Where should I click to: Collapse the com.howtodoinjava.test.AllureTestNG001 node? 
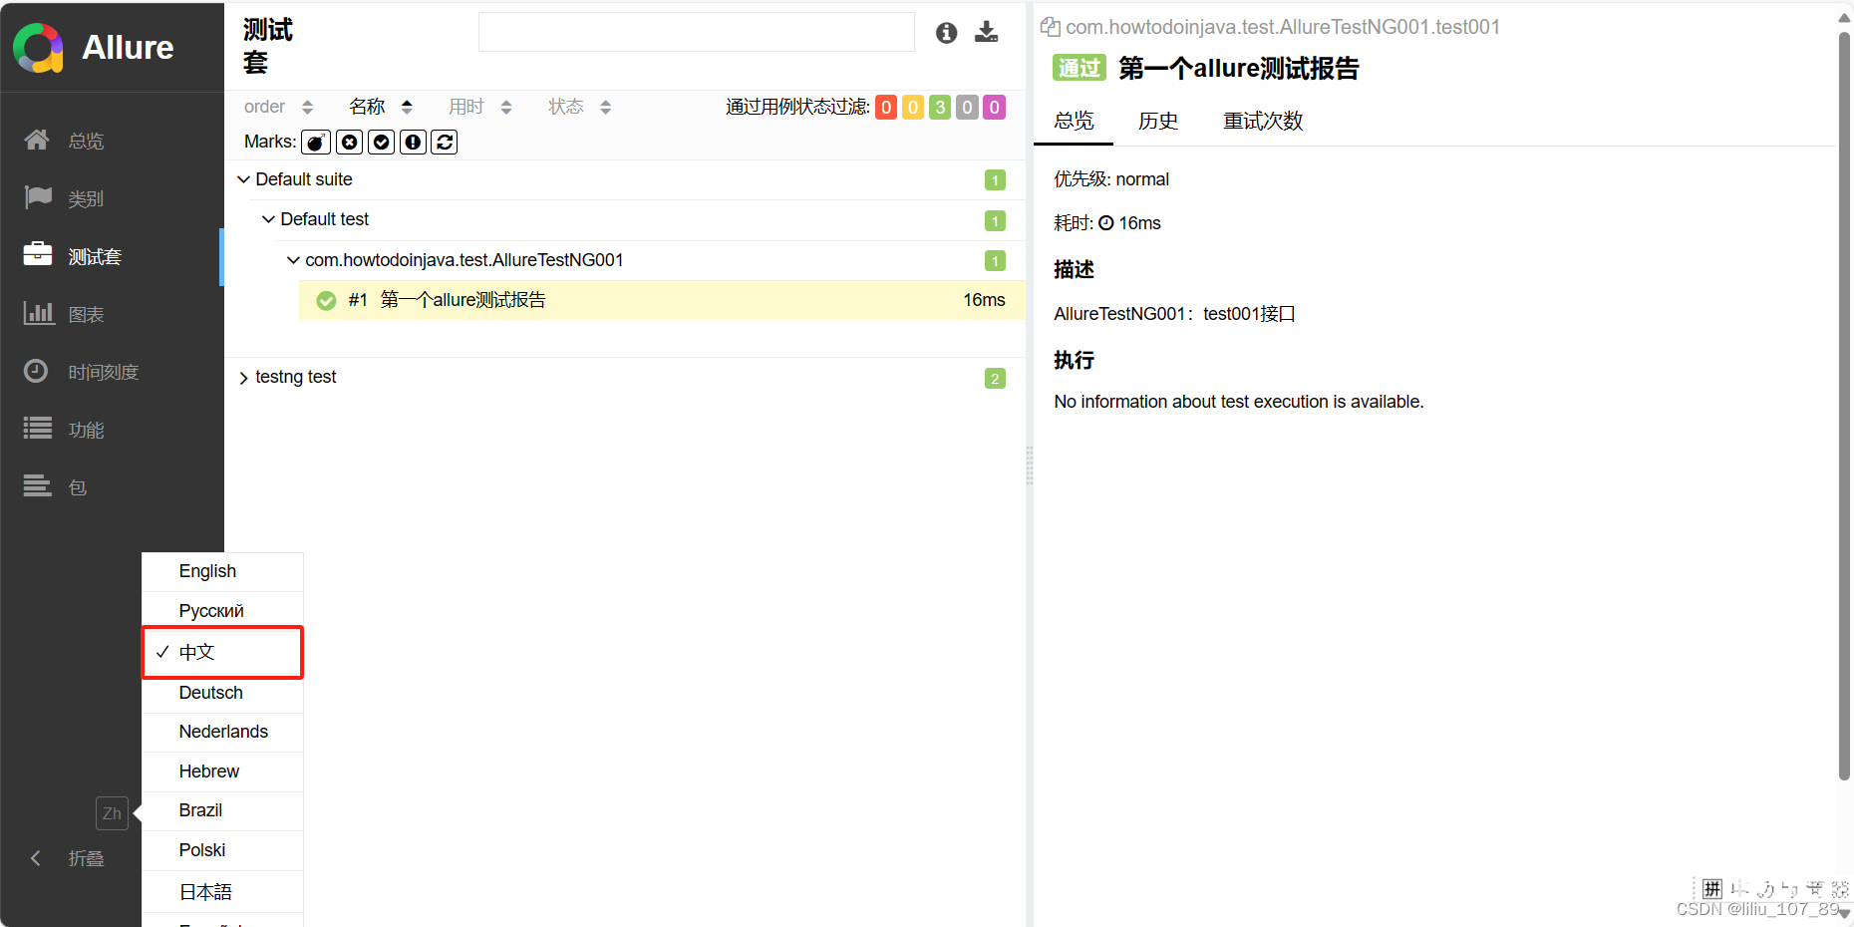(293, 260)
